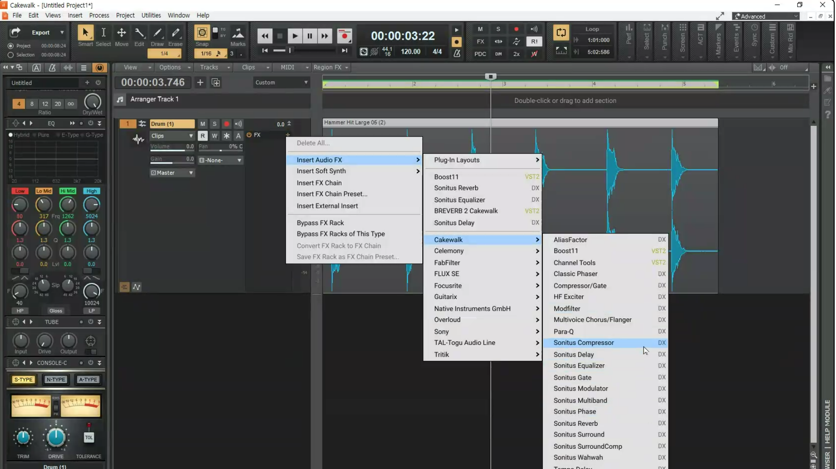The image size is (836, 469).
Task: Click the Arranger Track music note icon
Action: [120, 100]
